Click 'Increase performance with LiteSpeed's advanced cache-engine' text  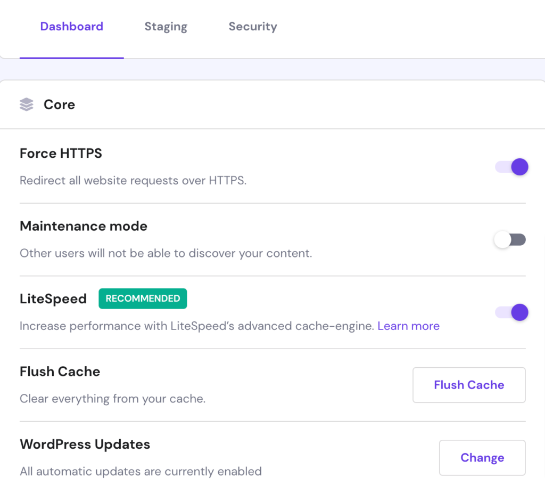[x=197, y=326]
